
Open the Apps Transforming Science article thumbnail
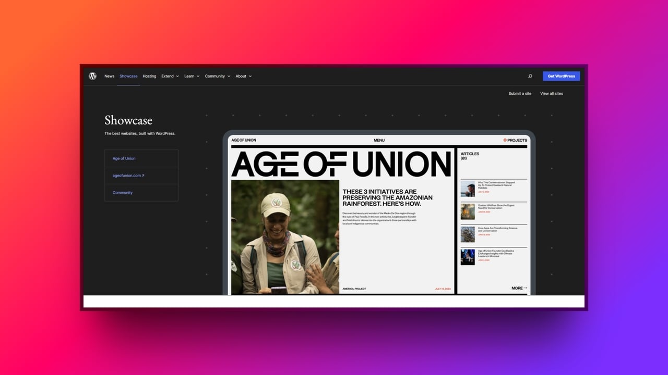468,234
